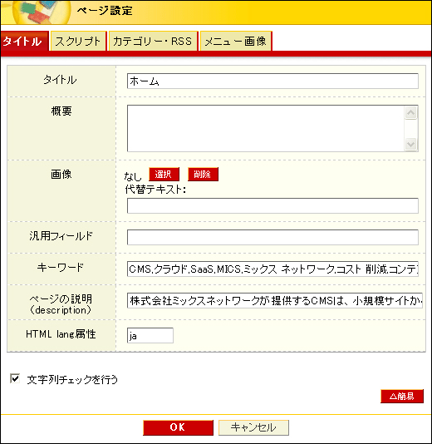Click the HTML lang属性 row label
Image resolution: width=432 pixels, height=444 pixels.
(61, 334)
